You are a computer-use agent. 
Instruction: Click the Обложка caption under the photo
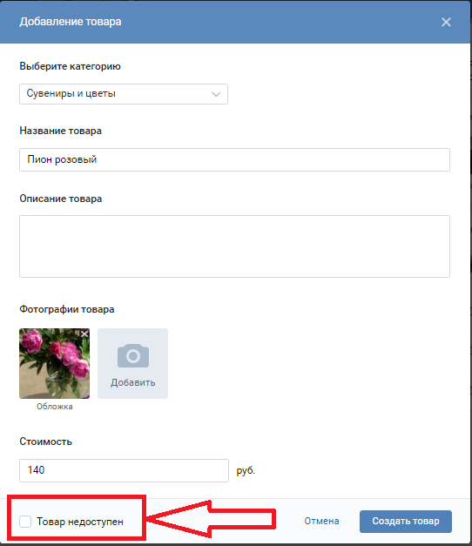tap(55, 407)
